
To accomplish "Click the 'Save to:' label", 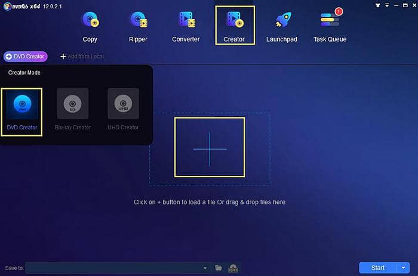I will (14, 268).
